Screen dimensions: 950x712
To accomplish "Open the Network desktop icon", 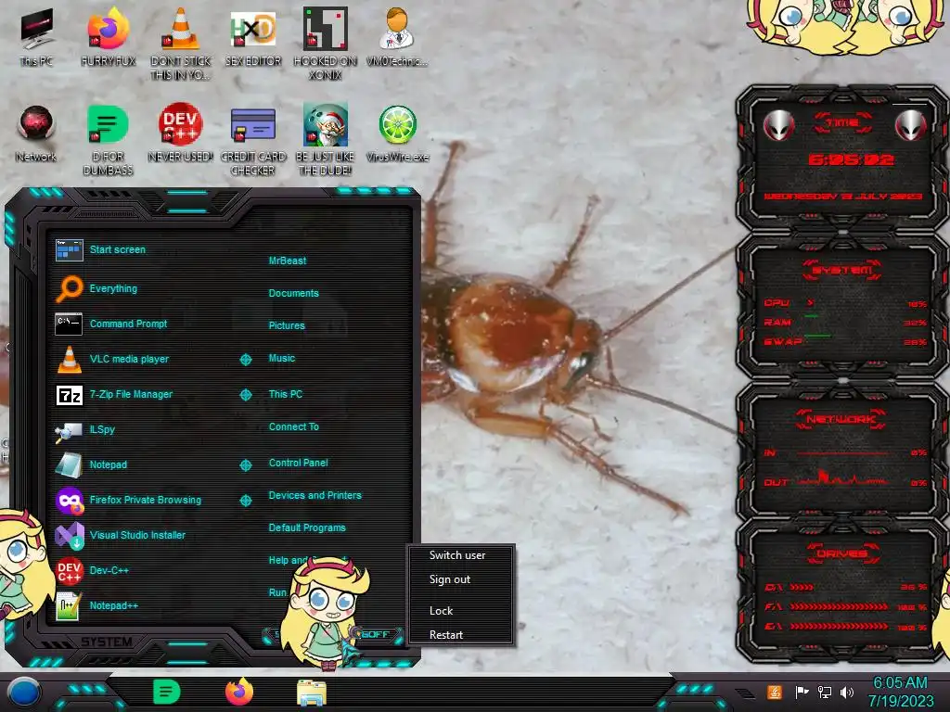I will [36, 133].
